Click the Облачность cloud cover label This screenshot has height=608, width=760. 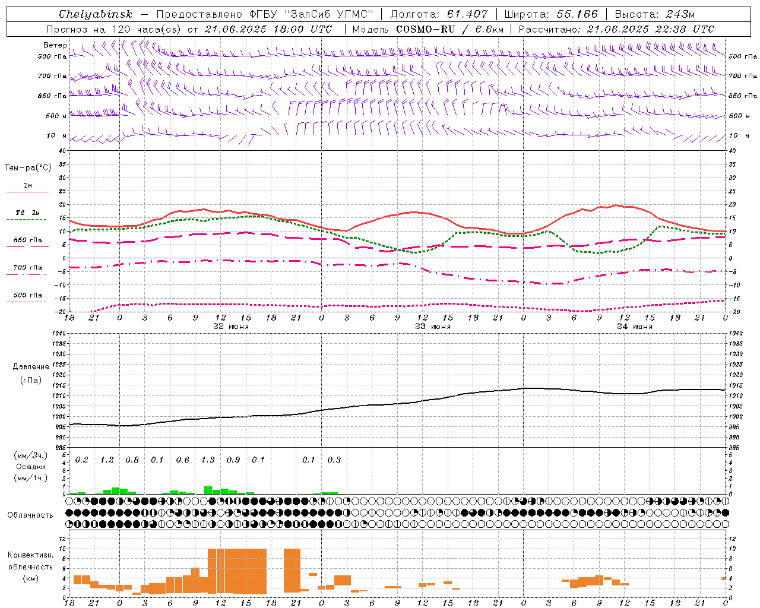pyautogui.click(x=30, y=515)
